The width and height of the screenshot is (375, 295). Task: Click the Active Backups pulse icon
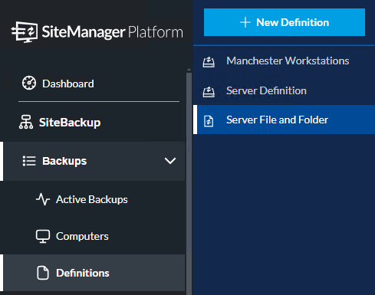click(x=43, y=199)
